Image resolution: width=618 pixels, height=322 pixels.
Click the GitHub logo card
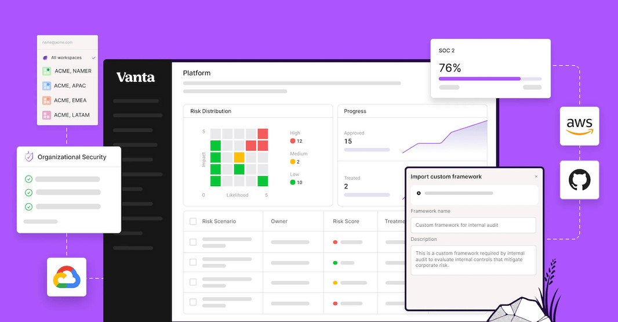tap(579, 179)
